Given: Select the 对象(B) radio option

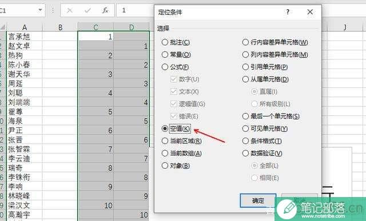Looking at the screenshot, I should coord(176,166).
